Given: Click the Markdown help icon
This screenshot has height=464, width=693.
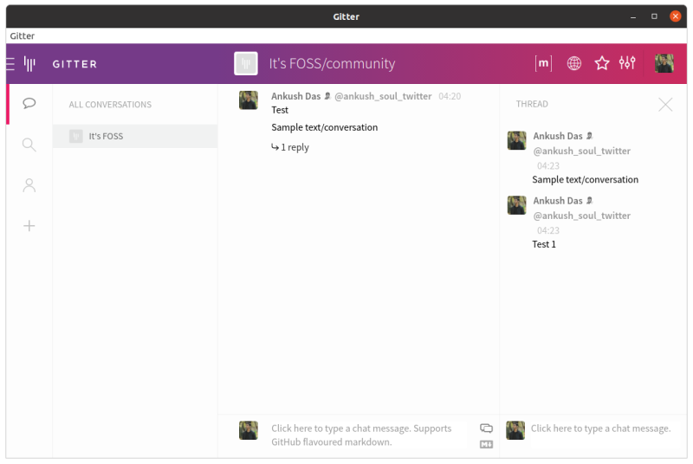Looking at the screenshot, I should [486, 444].
